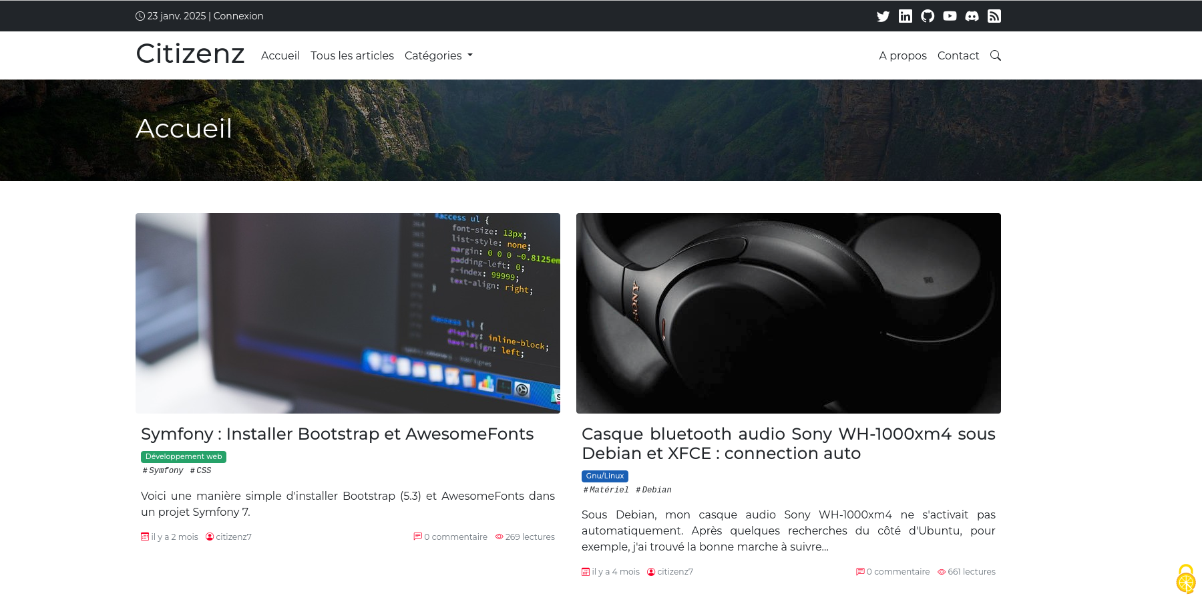Select the 'Développement web' category badge
This screenshot has height=600, width=1202.
(x=184, y=456)
